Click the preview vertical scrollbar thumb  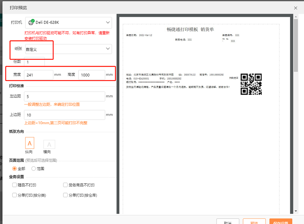[x=296, y=45]
